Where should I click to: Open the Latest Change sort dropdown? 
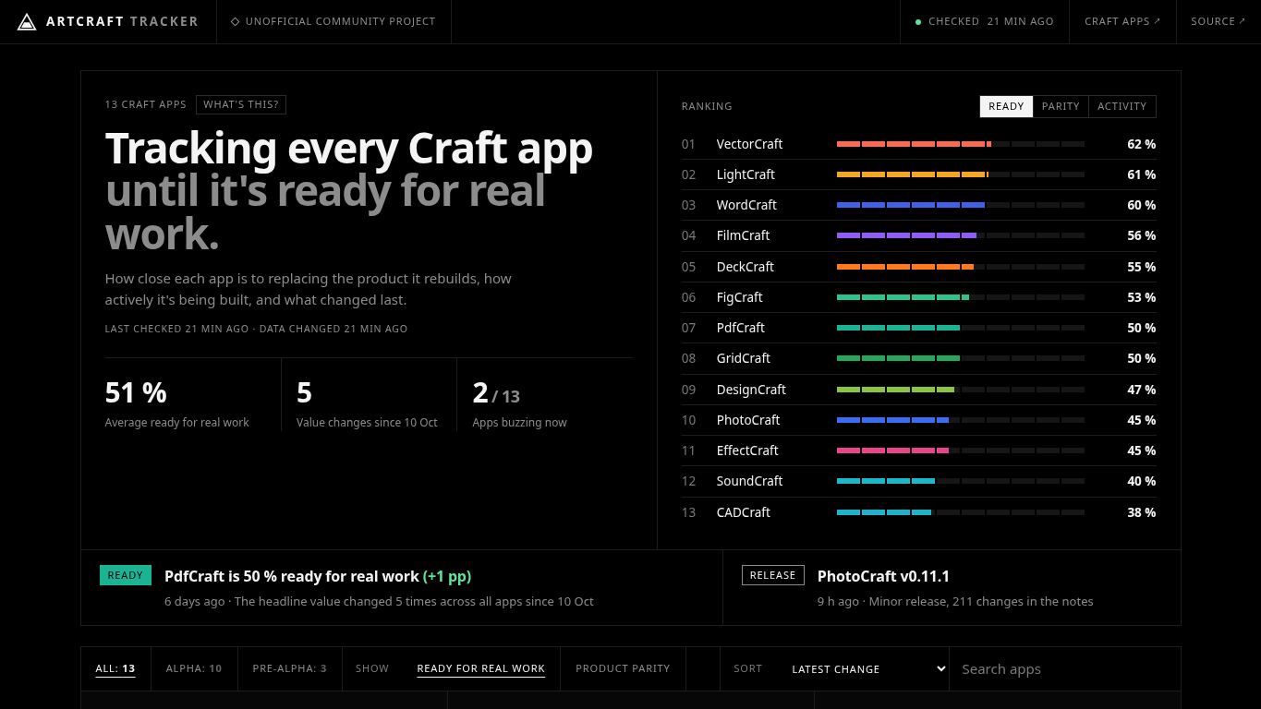point(867,668)
